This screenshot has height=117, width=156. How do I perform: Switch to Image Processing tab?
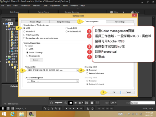tap(63, 22)
